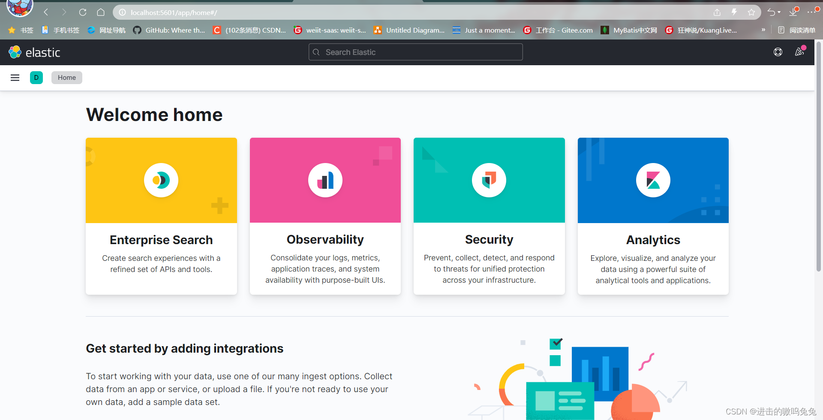823x420 pixels.
Task: Click the site info icon in address bar
Action: pos(123,12)
